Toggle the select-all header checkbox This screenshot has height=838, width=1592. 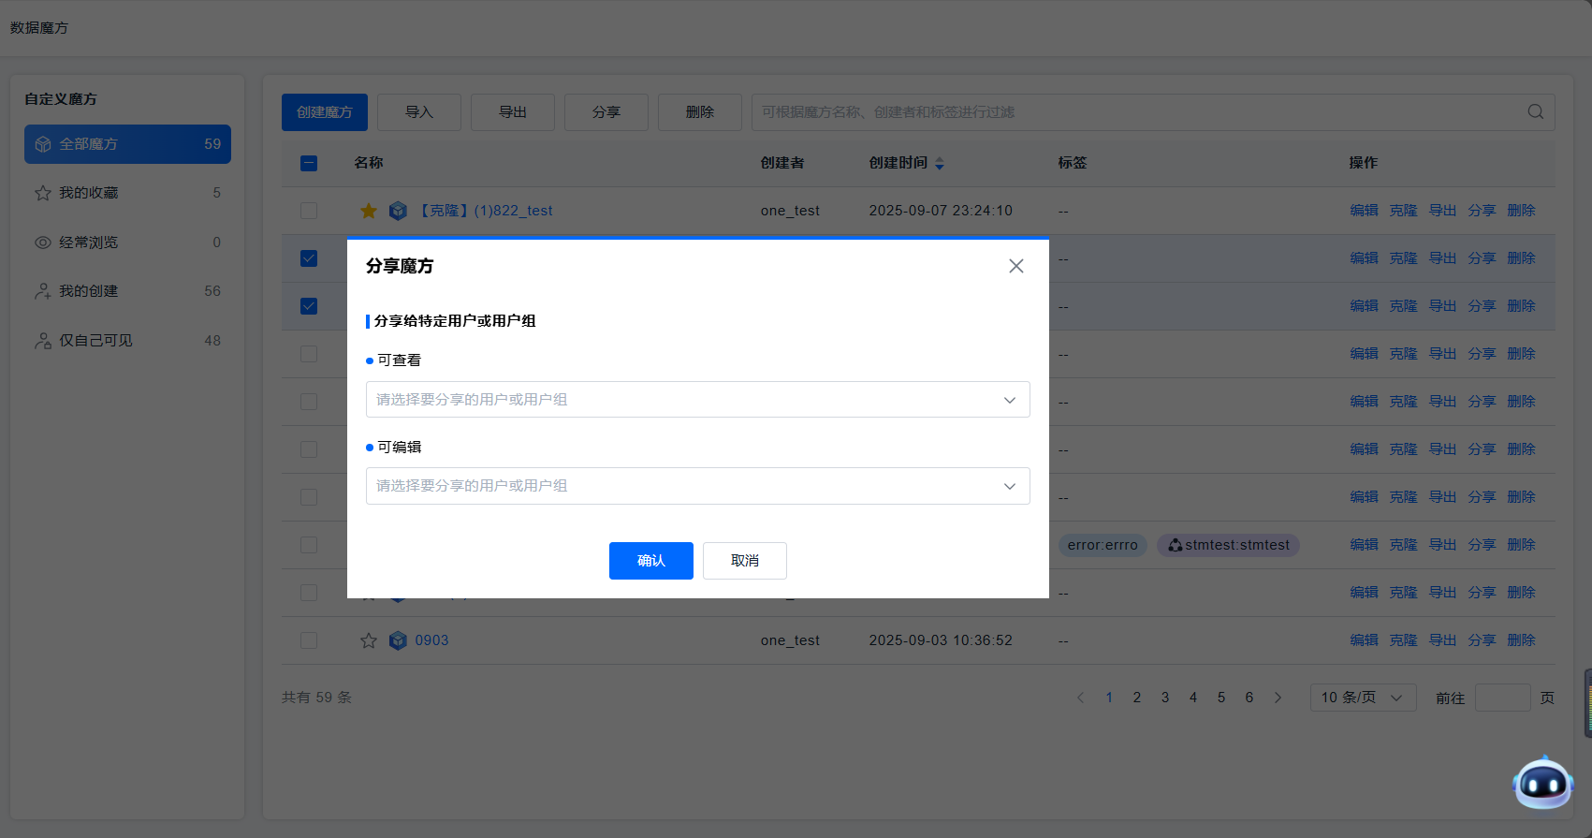(x=309, y=163)
